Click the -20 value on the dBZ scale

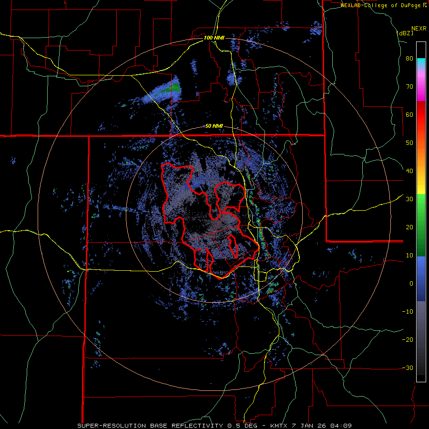click(x=408, y=339)
